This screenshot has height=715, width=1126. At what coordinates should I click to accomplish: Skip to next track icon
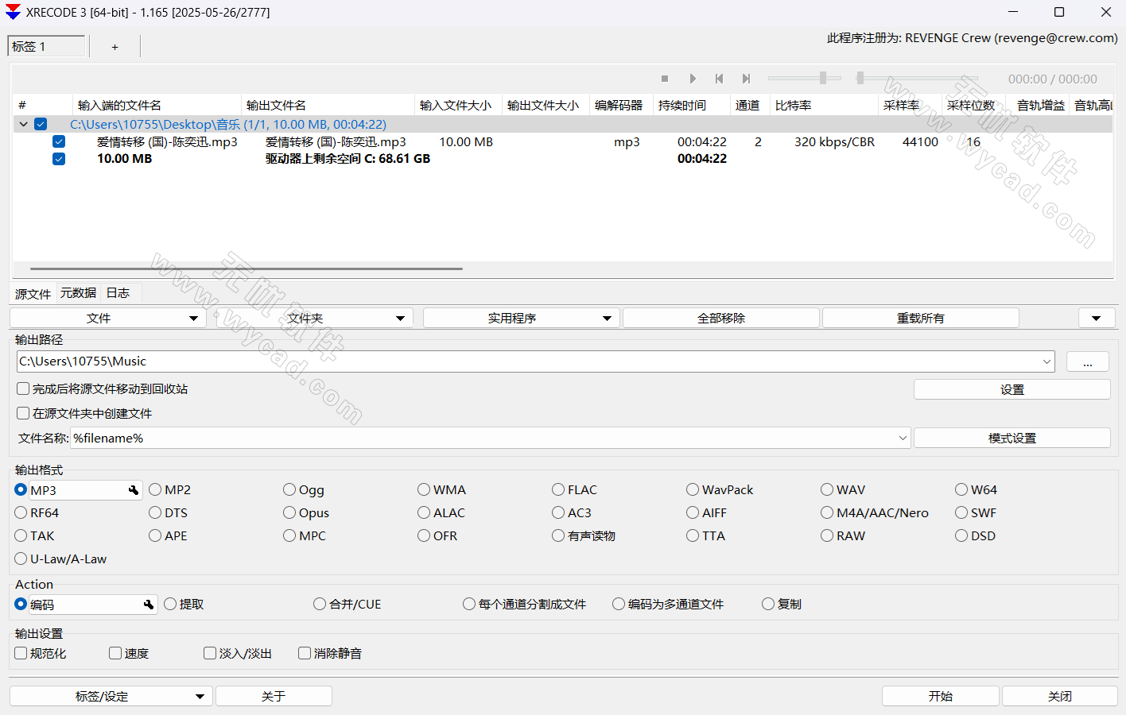click(x=746, y=79)
